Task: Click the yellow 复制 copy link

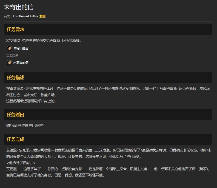Action: pos(42,16)
